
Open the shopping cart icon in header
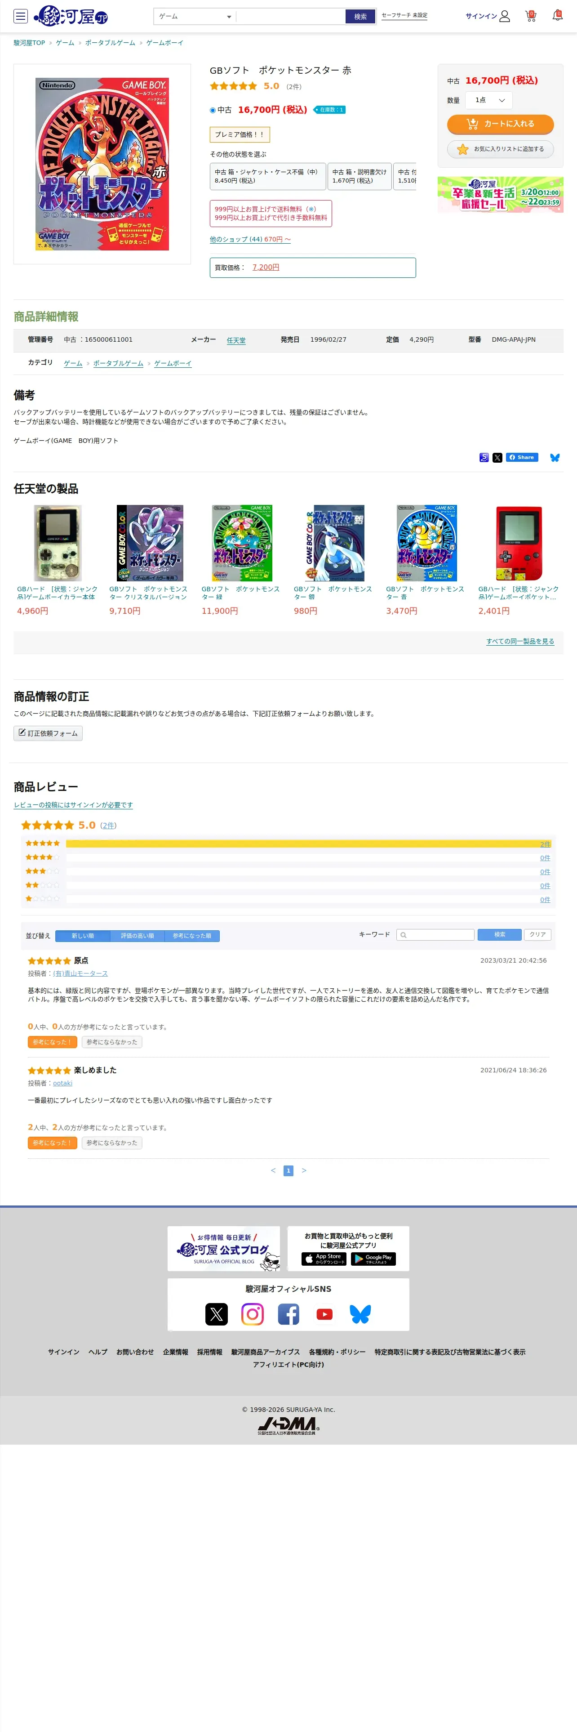click(x=531, y=15)
